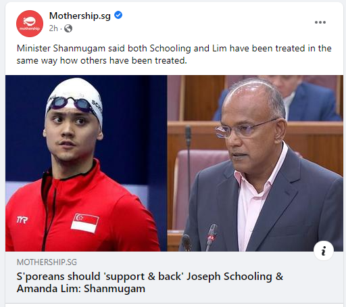Click the microphone before the minister
The height and width of the screenshot is (307, 346).
click(211, 237)
